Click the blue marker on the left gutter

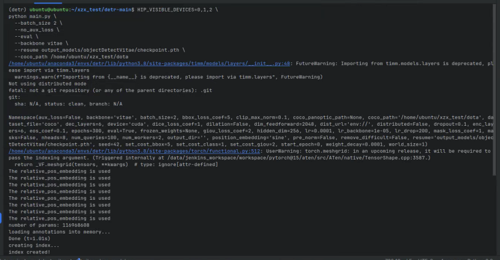pos(1,218)
